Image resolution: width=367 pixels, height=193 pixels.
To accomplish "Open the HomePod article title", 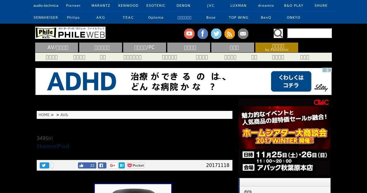I will point(53,146).
